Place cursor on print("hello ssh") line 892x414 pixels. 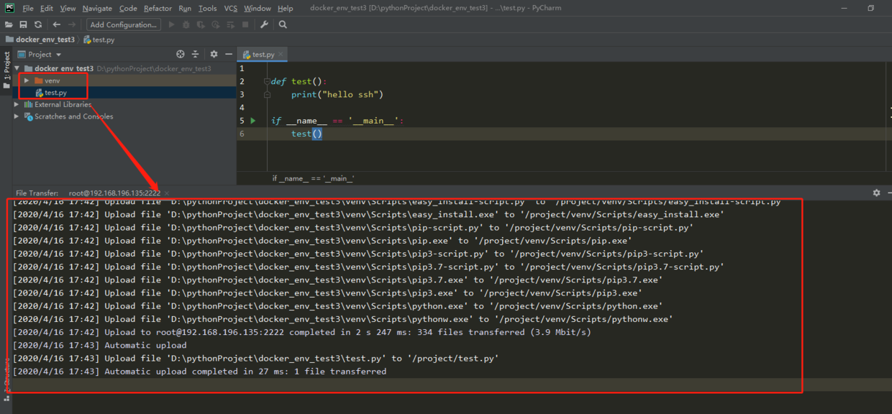(x=337, y=95)
